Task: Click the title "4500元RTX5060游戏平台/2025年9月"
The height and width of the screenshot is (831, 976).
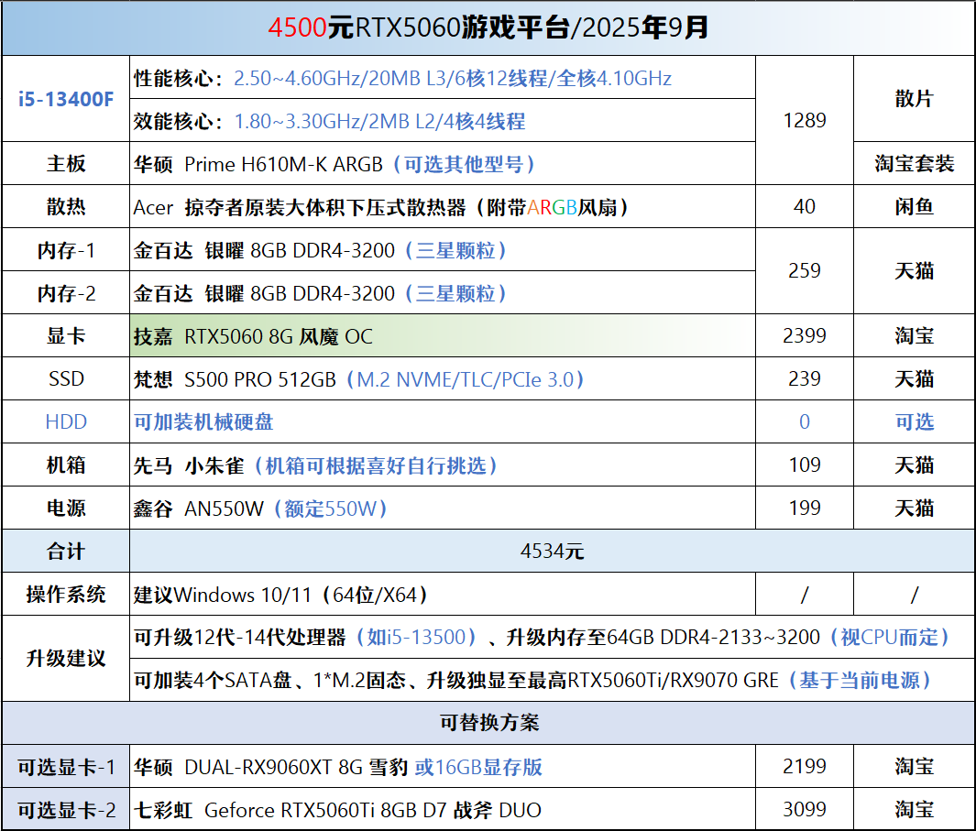Action: tap(488, 27)
